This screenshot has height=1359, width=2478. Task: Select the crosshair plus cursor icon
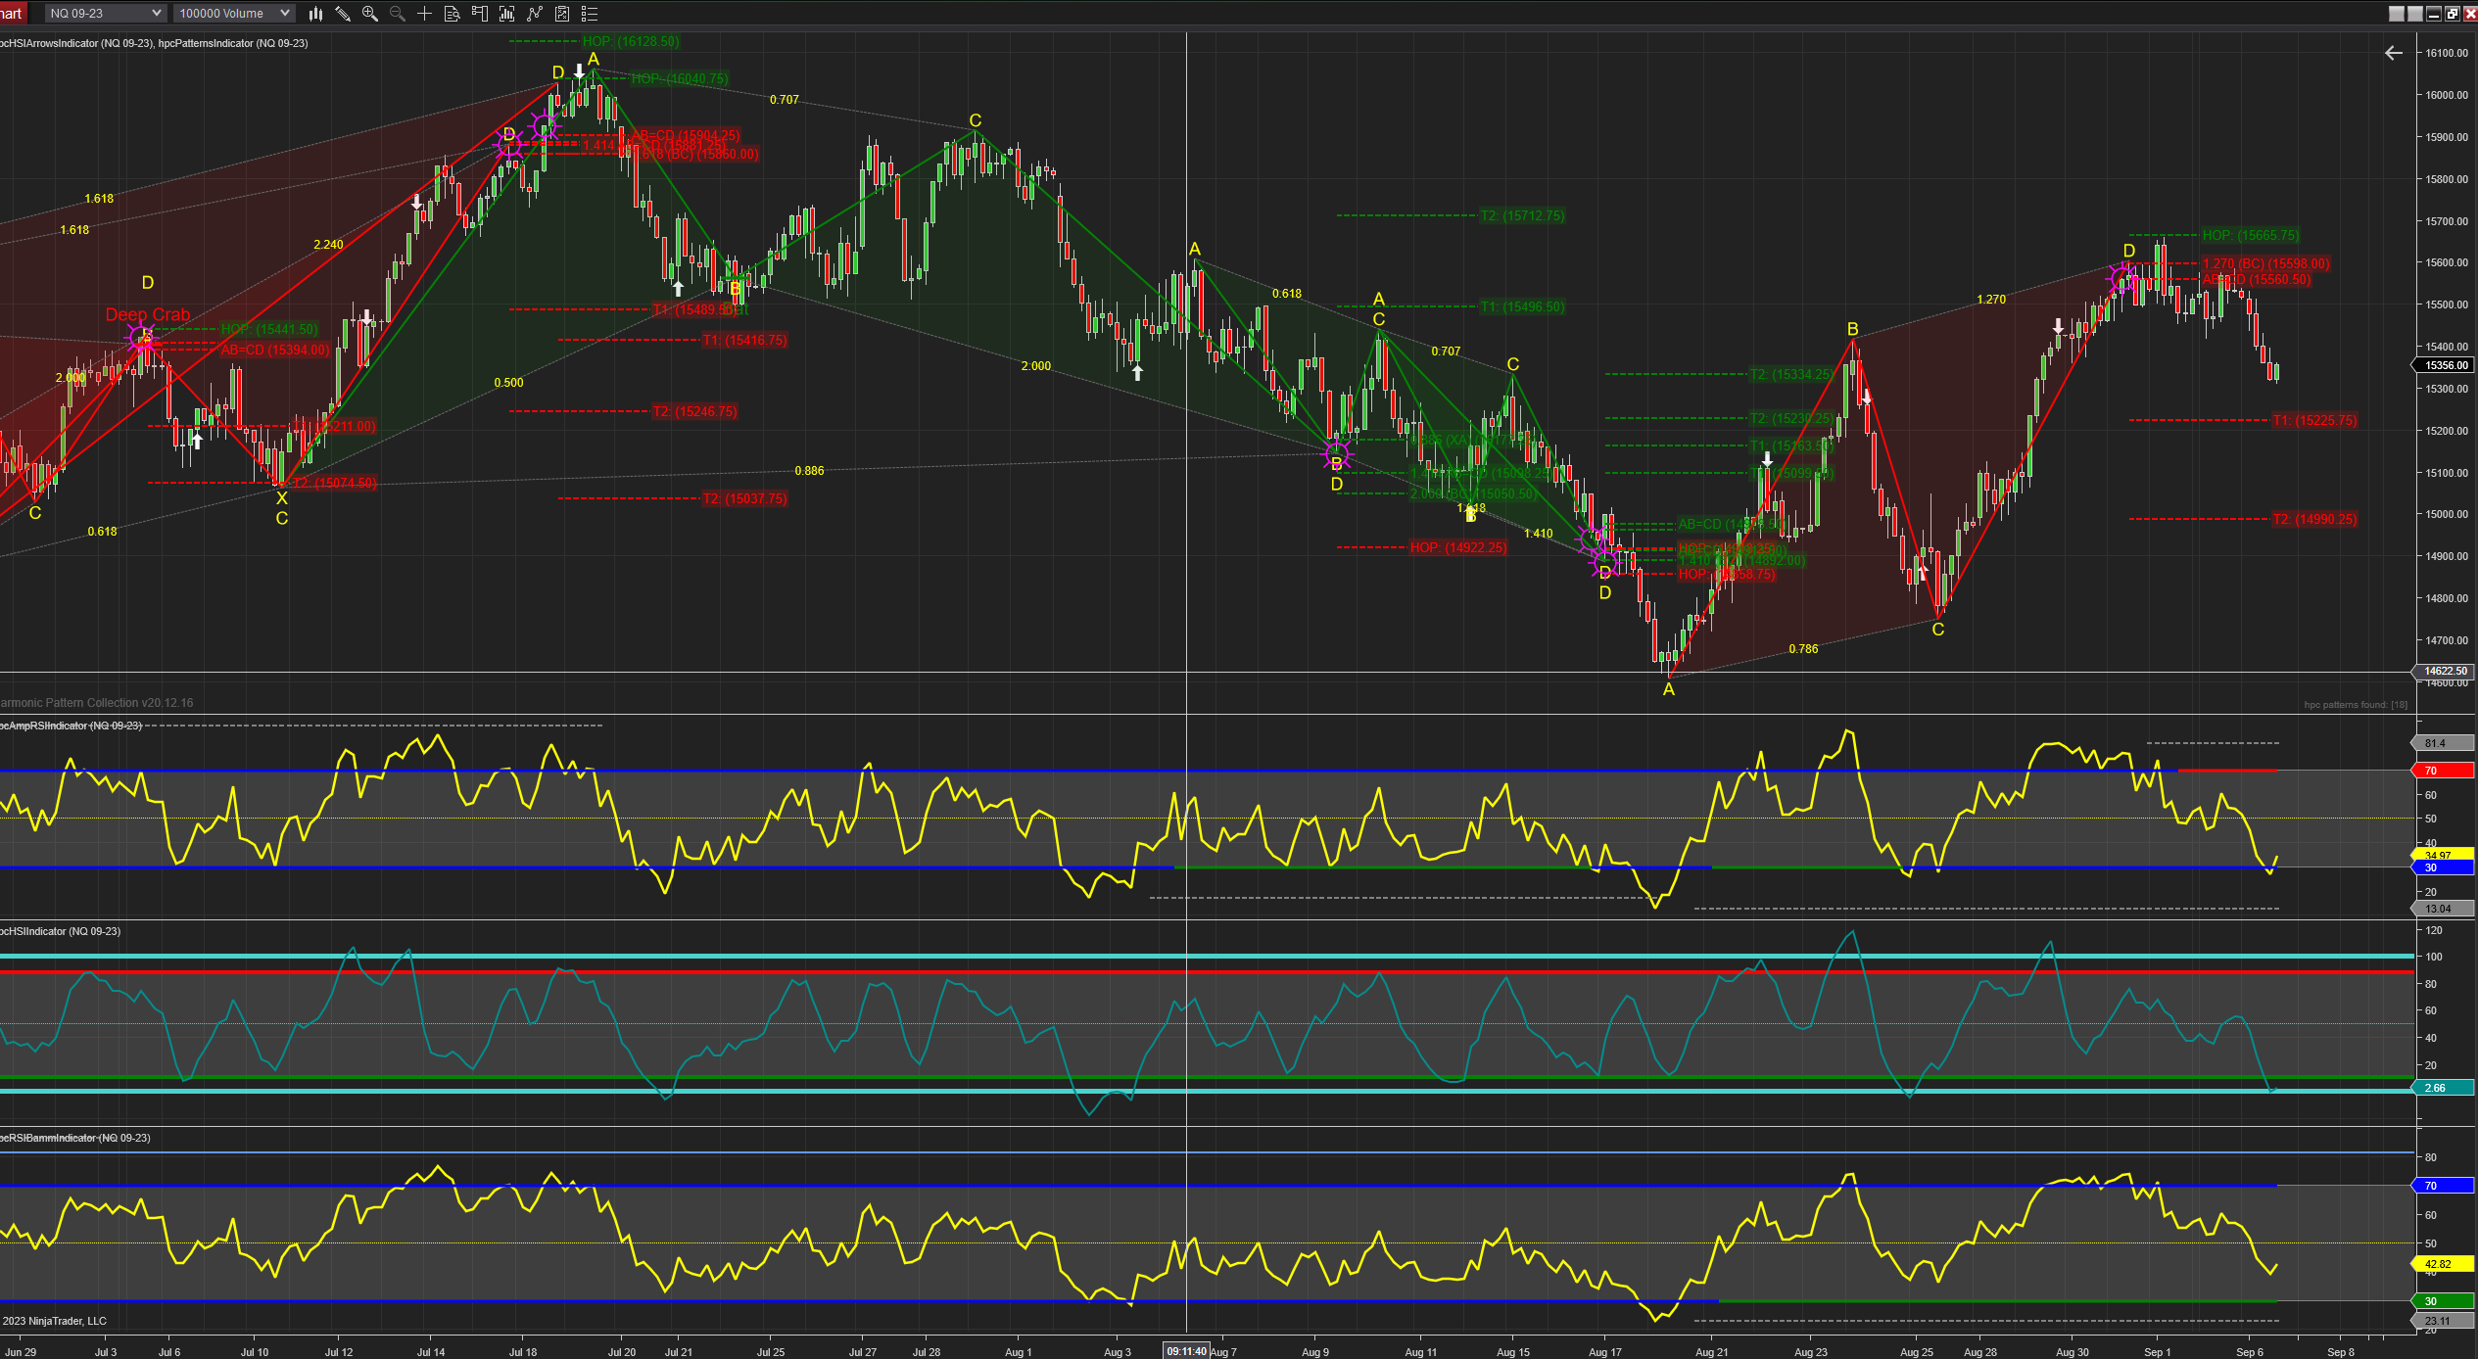tap(425, 14)
